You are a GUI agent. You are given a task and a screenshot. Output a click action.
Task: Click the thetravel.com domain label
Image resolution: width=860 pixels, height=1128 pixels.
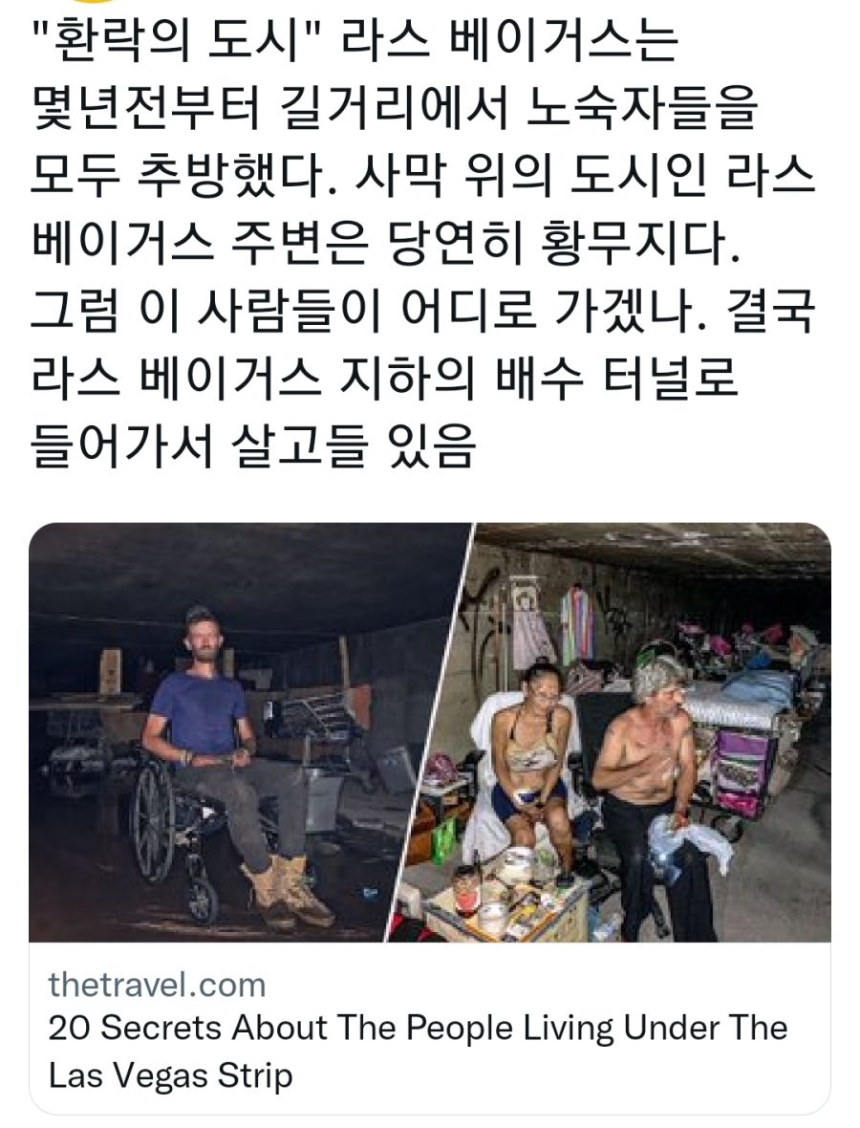[157, 985]
